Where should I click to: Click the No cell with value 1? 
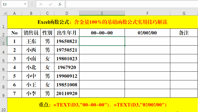pyautogui.click(x=15, y=41)
